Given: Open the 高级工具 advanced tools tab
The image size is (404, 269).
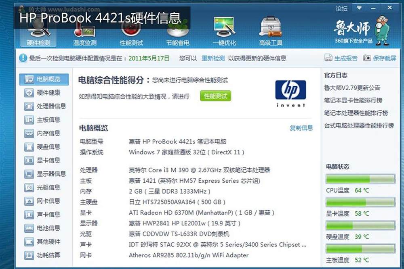Looking at the screenshot, I should click(x=271, y=31).
